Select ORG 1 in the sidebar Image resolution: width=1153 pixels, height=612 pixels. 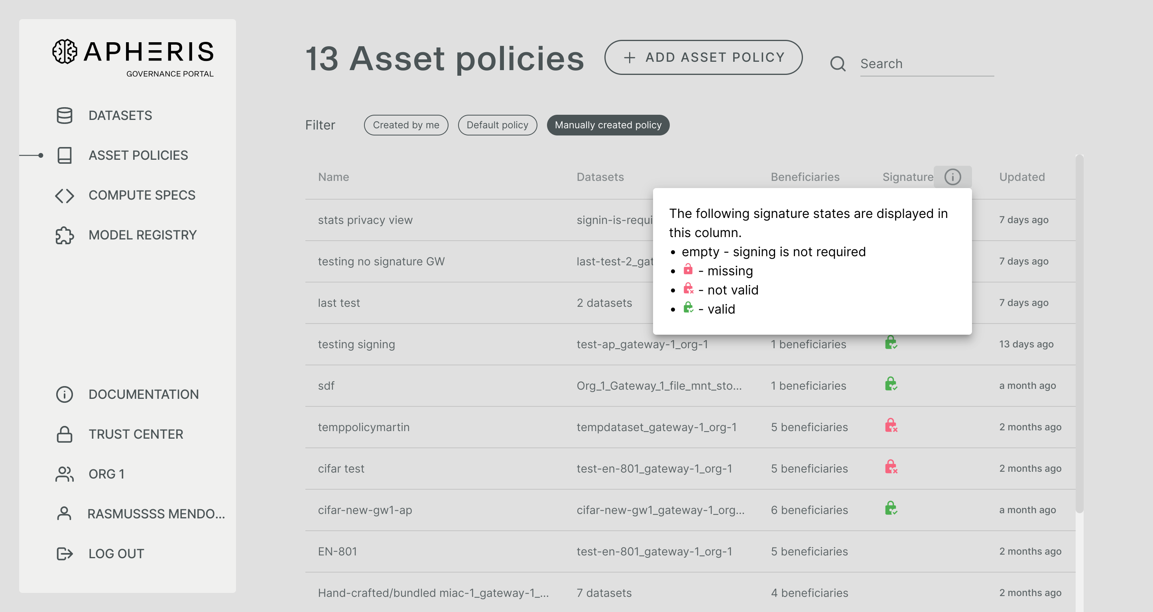[x=106, y=474]
